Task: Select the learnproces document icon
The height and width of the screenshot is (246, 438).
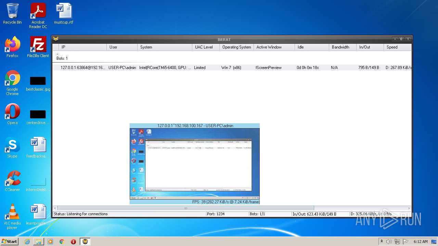Action: [x=38, y=215]
